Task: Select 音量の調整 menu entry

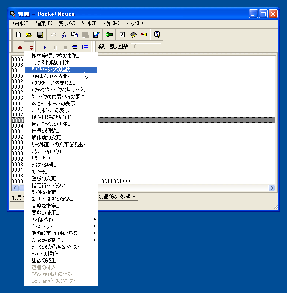Action: tap(61, 131)
